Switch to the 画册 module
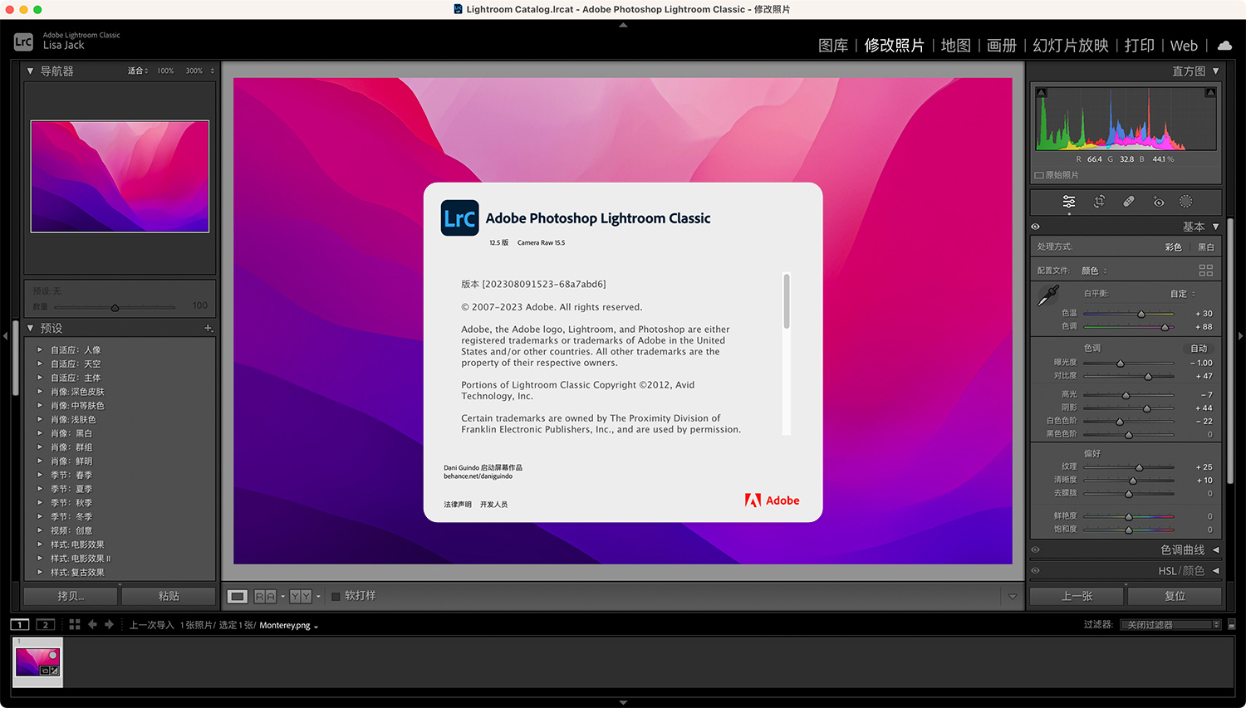 point(1002,46)
